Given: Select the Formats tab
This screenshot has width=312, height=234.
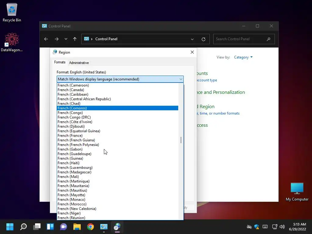Looking at the screenshot, I should [x=60, y=62].
